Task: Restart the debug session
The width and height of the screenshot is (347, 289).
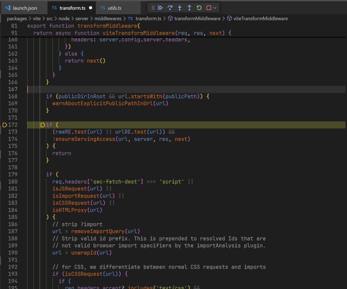Action: (x=199, y=8)
